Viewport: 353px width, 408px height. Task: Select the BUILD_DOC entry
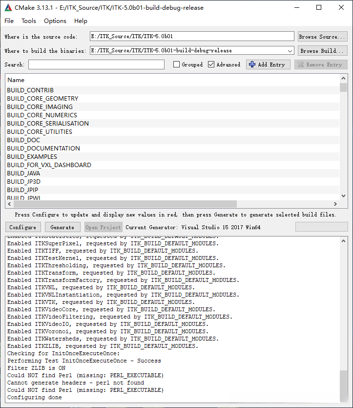coord(173,140)
